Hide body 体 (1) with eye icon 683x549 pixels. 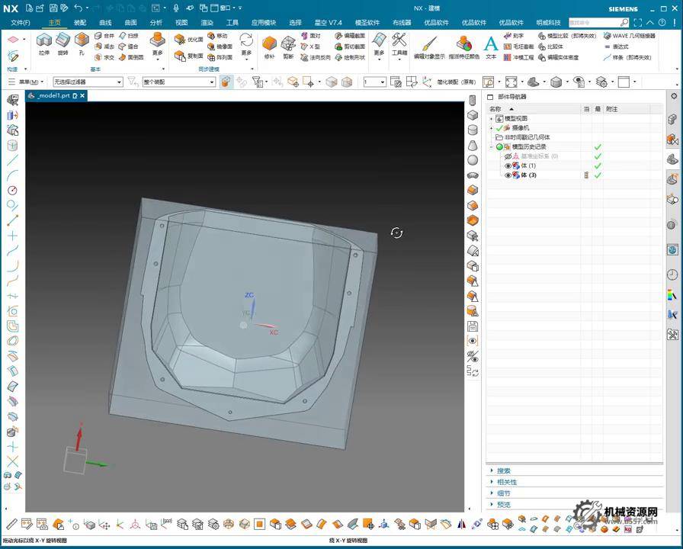pyautogui.click(x=508, y=165)
